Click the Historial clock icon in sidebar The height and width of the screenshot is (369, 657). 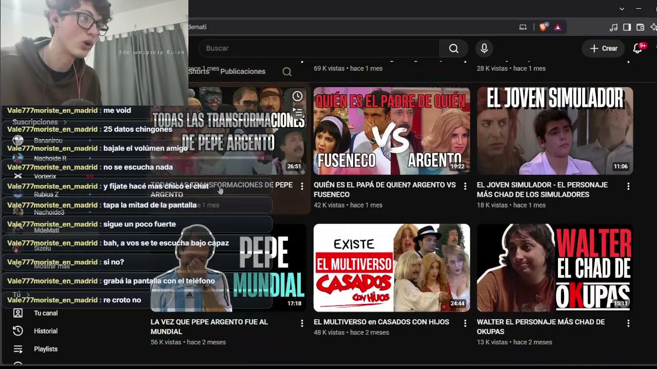click(x=18, y=331)
